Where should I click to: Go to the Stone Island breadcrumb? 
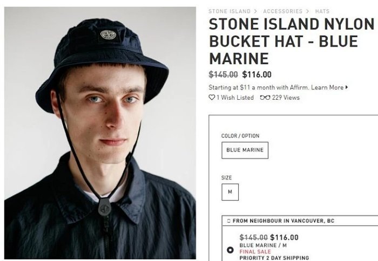[x=229, y=11]
